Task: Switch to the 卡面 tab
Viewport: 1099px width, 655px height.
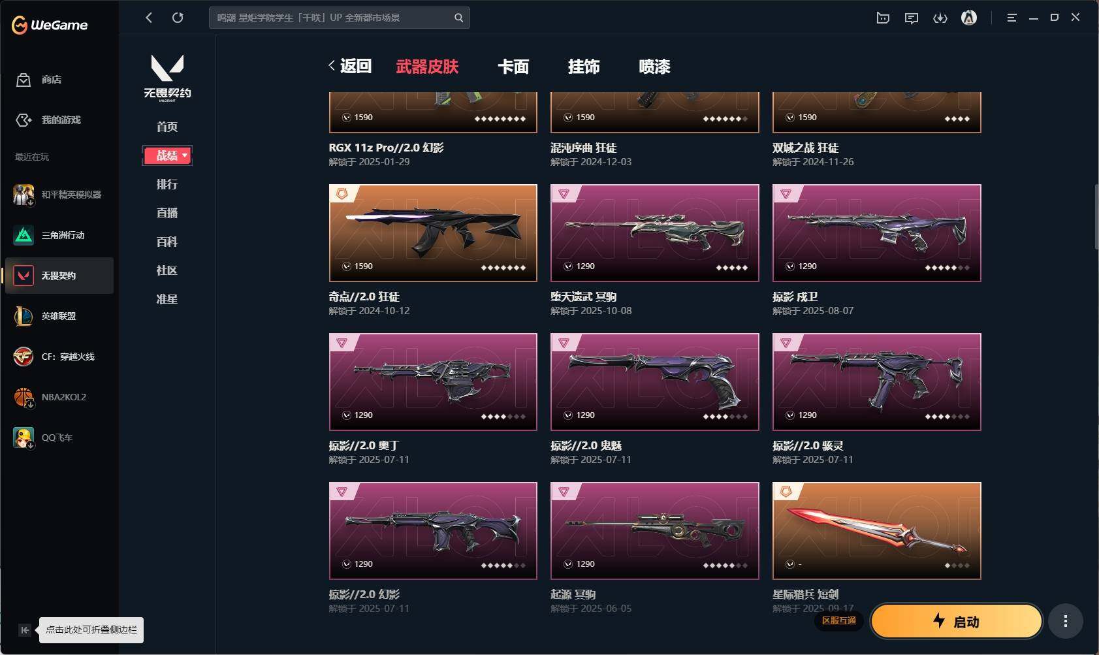Action: pos(513,67)
